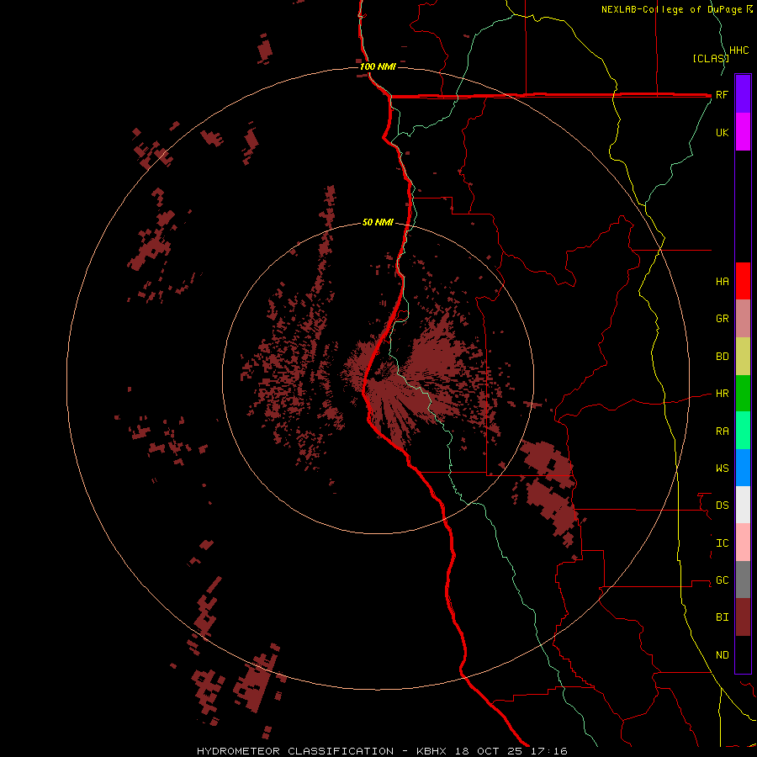Click the green HR legend swatch
Screen dimensions: 757x757
(743, 394)
